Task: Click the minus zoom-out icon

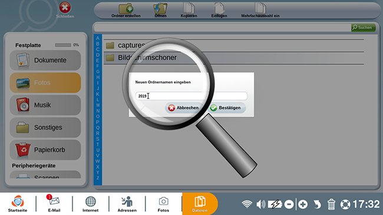Action: pos(289,204)
